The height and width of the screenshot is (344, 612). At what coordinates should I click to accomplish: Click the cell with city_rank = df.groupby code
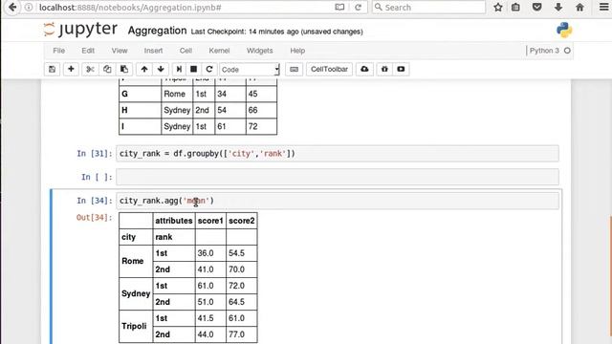point(338,154)
